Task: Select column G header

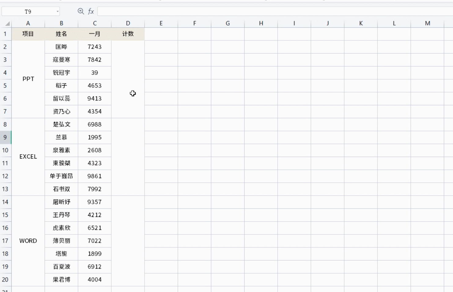Action: [228, 23]
